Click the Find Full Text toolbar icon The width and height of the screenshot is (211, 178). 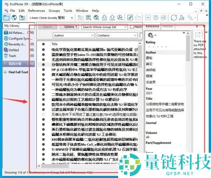(x=120, y=18)
